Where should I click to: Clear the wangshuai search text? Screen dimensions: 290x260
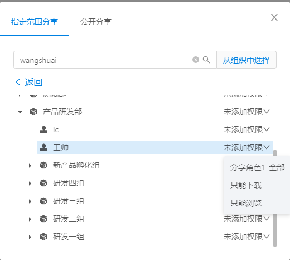196,60
